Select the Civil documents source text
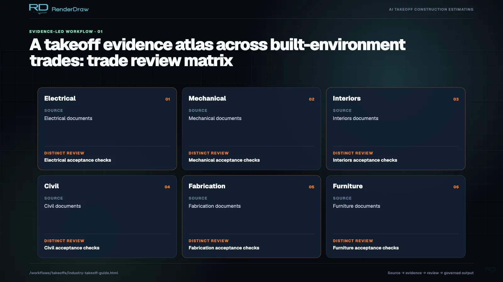Image resolution: width=503 pixels, height=282 pixels. (x=63, y=206)
